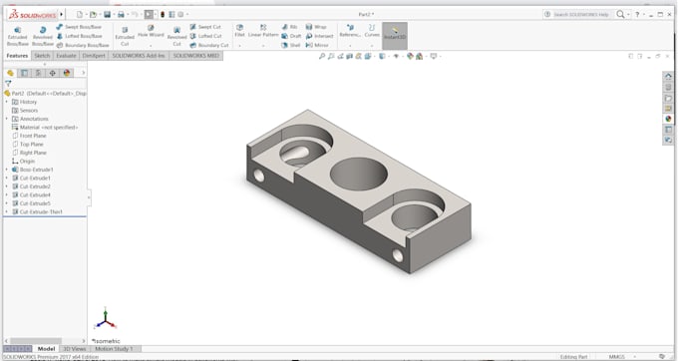This screenshot has width=678, height=361.
Task: Open the Linear Pattern dropdown arrow
Action: coord(263,46)
